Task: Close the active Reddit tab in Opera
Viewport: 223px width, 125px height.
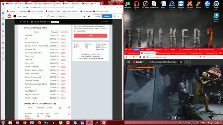Action: (x=98, y=3)
